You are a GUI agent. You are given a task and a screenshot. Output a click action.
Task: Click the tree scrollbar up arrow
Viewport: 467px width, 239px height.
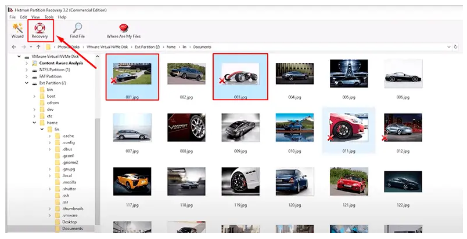(98, 56)
